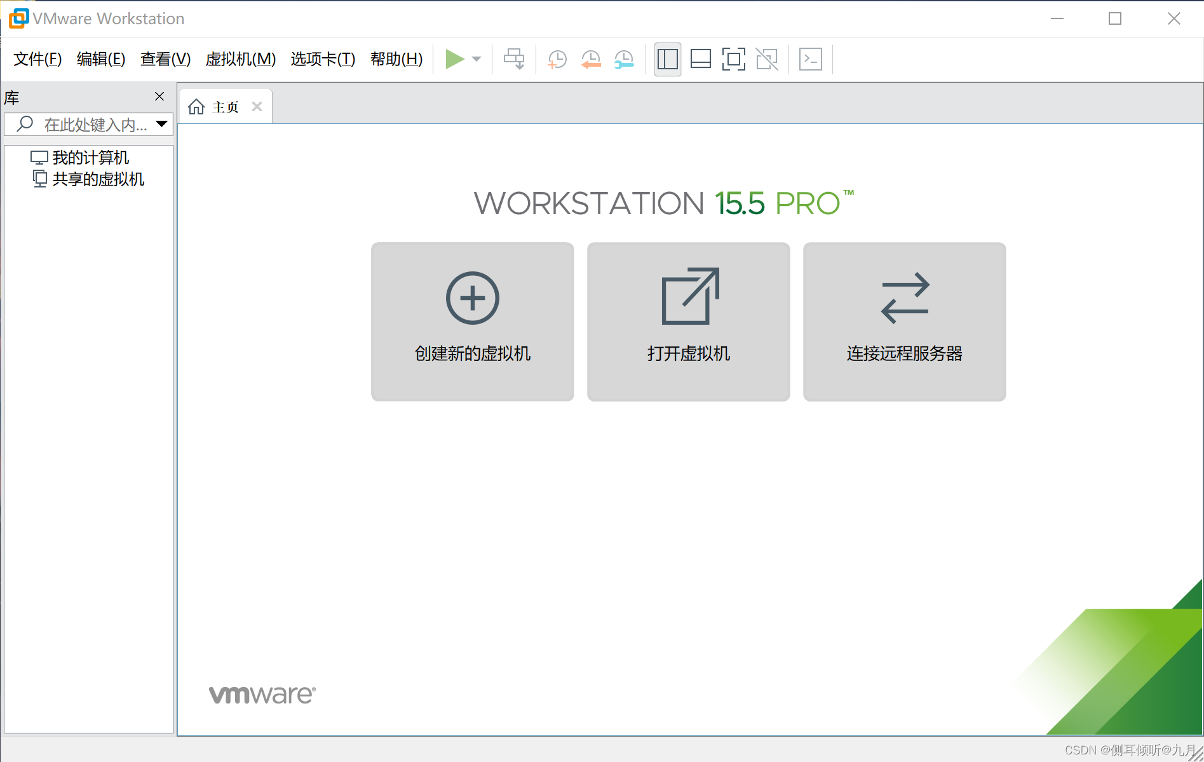This screenshot has height=762, width=1204.
Task: Revert to the previous snapshot
Action: tap(590, 58)
